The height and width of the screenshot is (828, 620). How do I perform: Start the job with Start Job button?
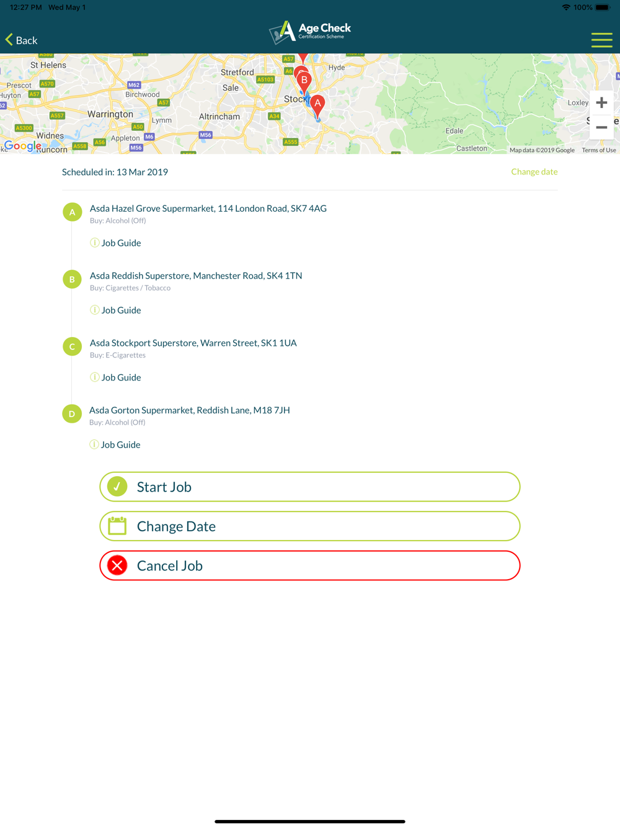(310, 487)
